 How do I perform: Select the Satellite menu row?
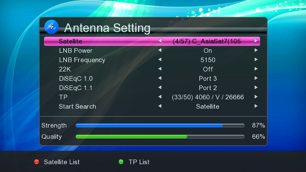[152, 41]
